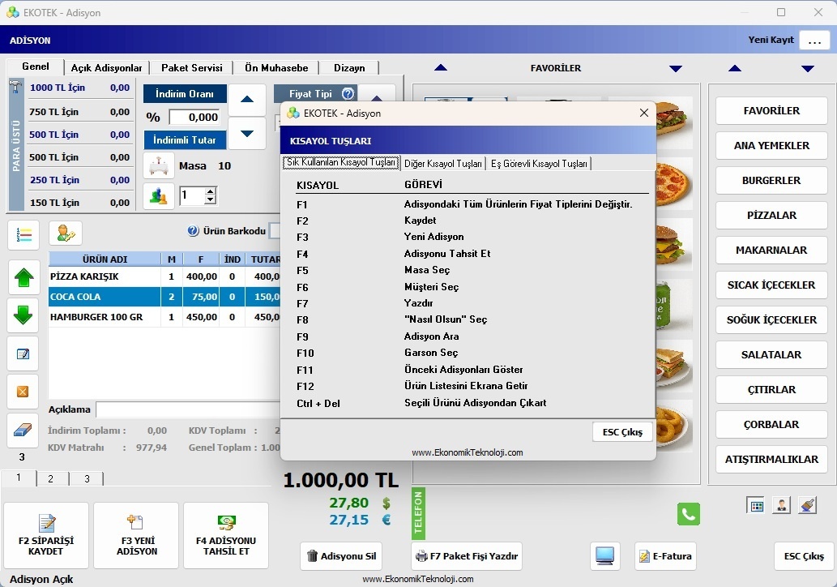837x587 pixels.
Task: Click ESC Çıkış in the shortcuts dialog
Action: click(622, 432)
